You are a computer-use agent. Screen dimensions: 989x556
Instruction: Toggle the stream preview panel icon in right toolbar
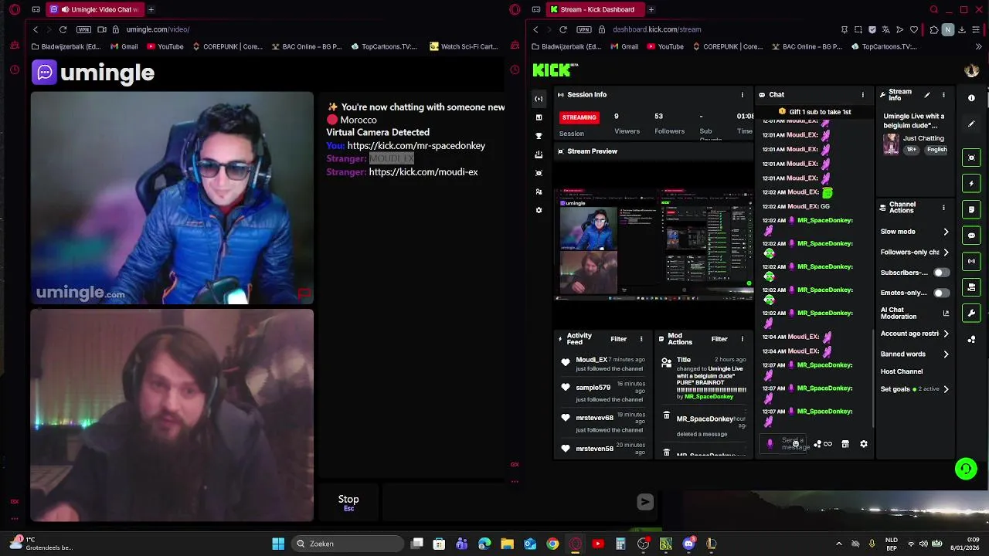pyautogui.click(x=971, y=158)
